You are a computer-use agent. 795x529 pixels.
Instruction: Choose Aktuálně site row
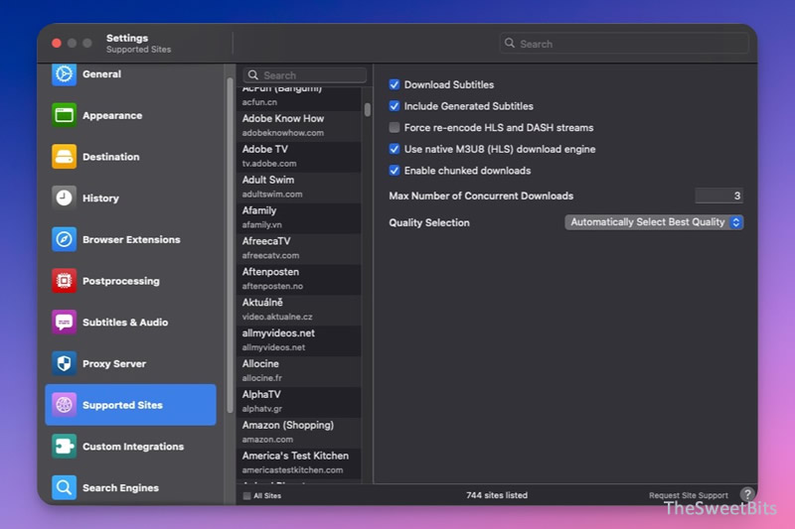point(299,310)
